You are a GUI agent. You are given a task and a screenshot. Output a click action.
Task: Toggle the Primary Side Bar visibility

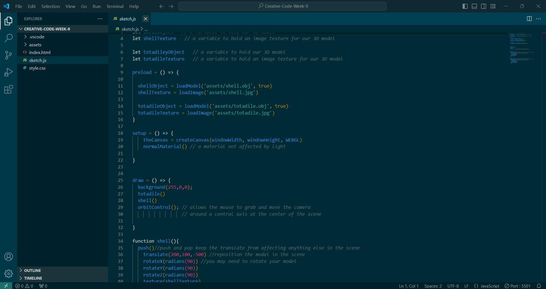pyautogui.click(x=465, y=6)
